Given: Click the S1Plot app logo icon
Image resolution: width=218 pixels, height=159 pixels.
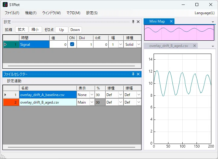Looking at the screenshot, I should tap(5, 5).
